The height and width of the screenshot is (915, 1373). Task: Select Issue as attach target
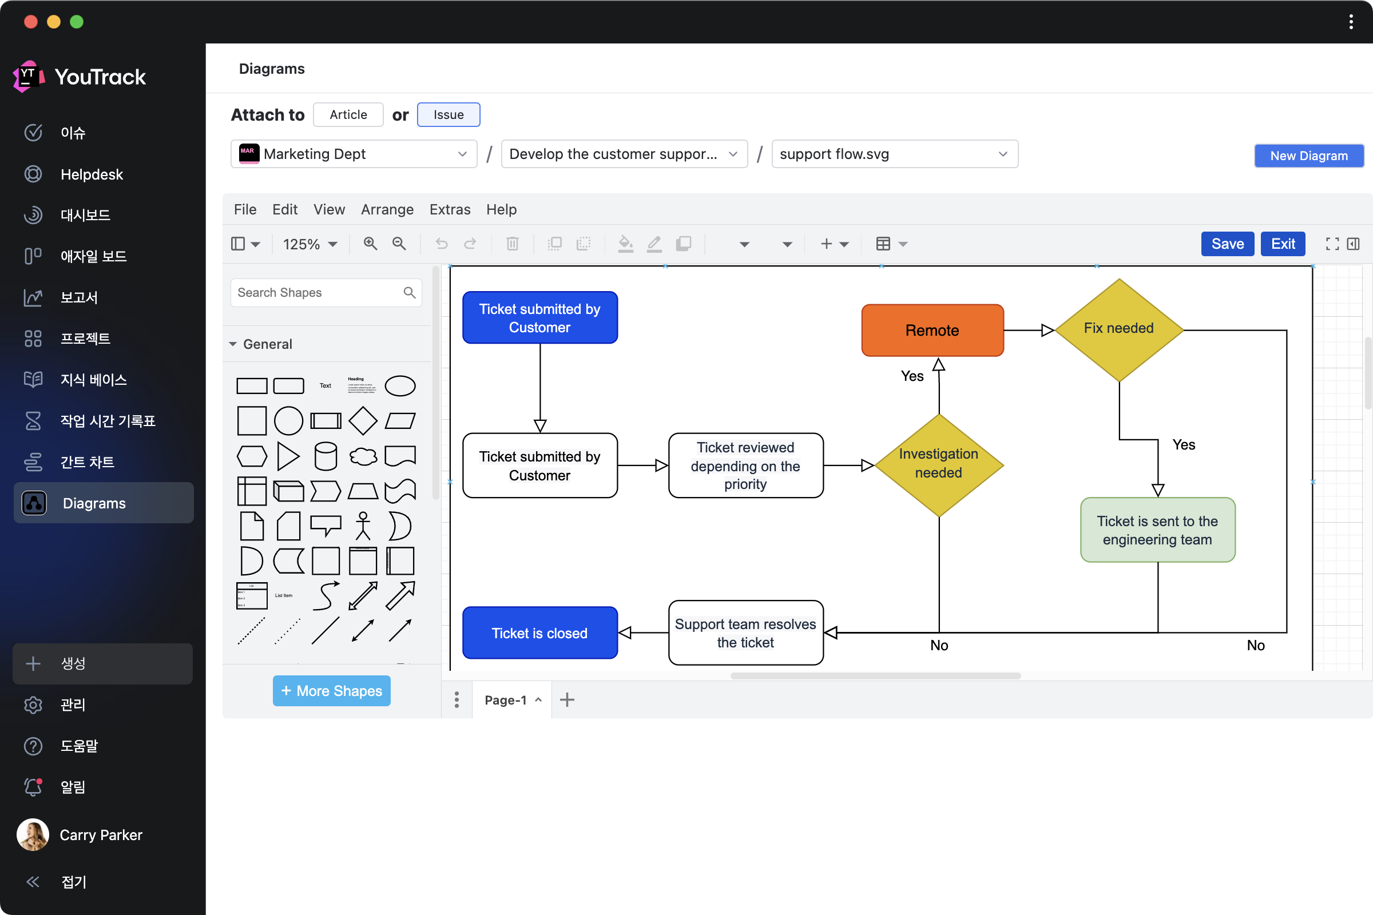tap(448, 114)
